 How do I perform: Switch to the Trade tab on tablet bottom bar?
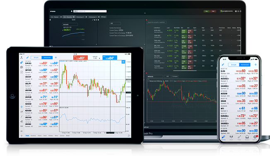pos(27,136)
